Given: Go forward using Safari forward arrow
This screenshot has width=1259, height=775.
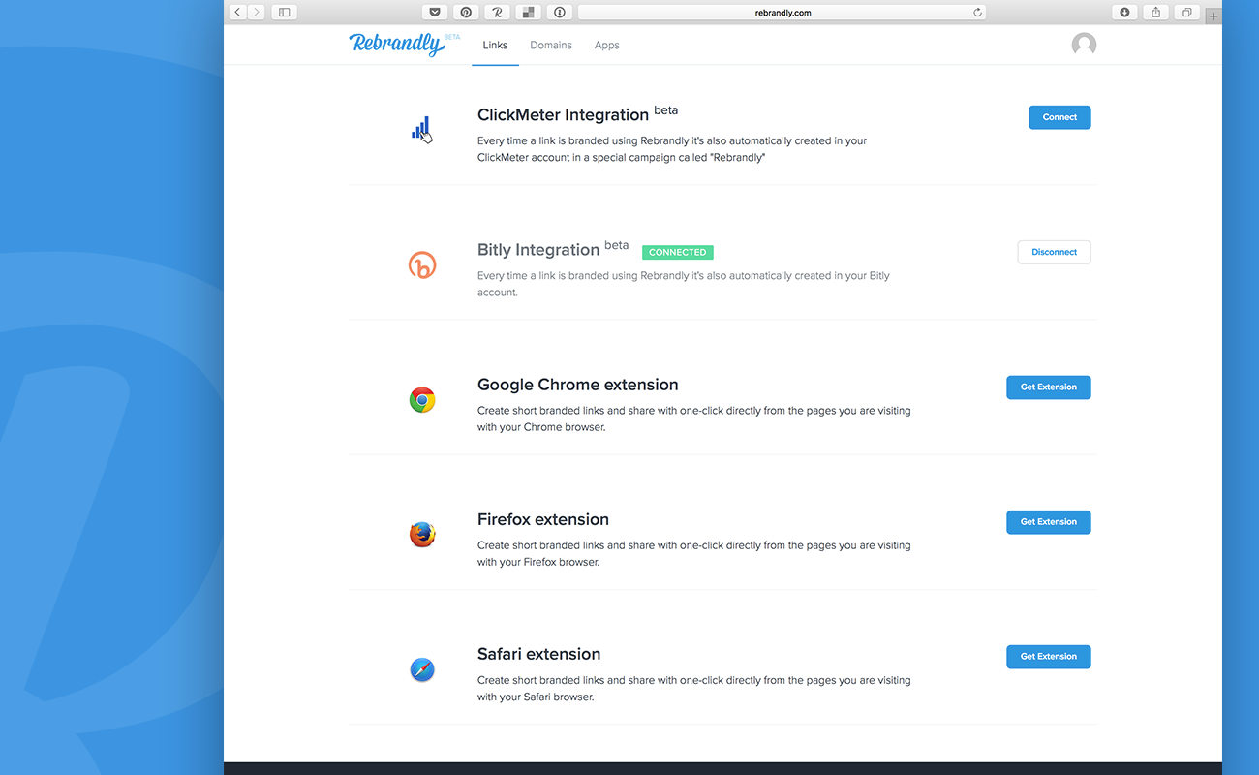Looking at the screenshot, I should point(257,13).
